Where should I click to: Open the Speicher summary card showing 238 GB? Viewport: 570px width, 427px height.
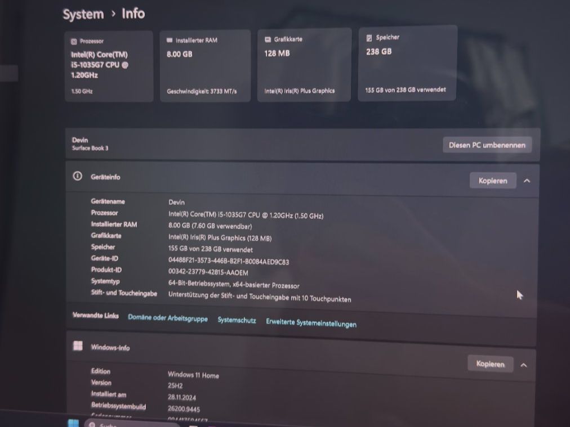tap(407, 63)
